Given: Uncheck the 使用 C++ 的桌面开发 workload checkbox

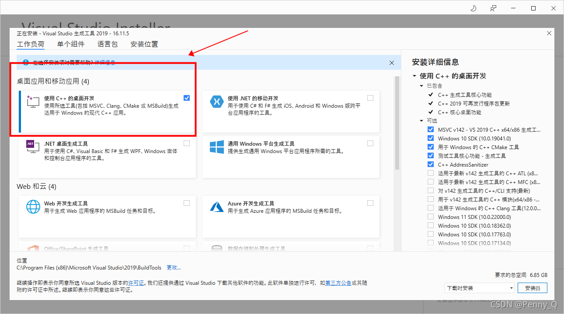Looking at the screenshot, I should click(x=187, y=98).
